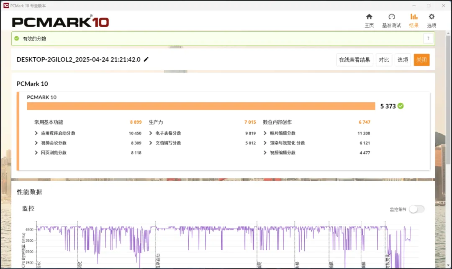Click the pencil icon to rename result
Viewport: 452px width, 269px height.
tap(146, 59)
